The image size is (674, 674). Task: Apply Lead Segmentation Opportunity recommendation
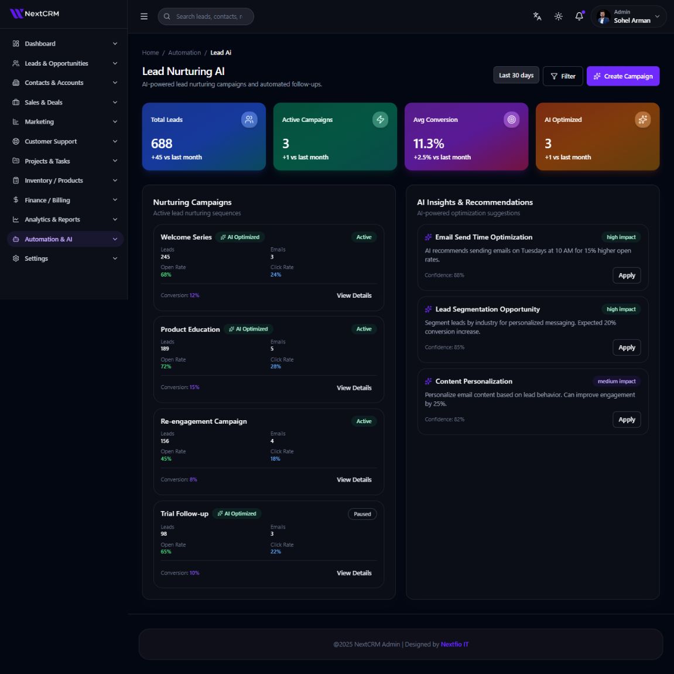click(627, 348)
